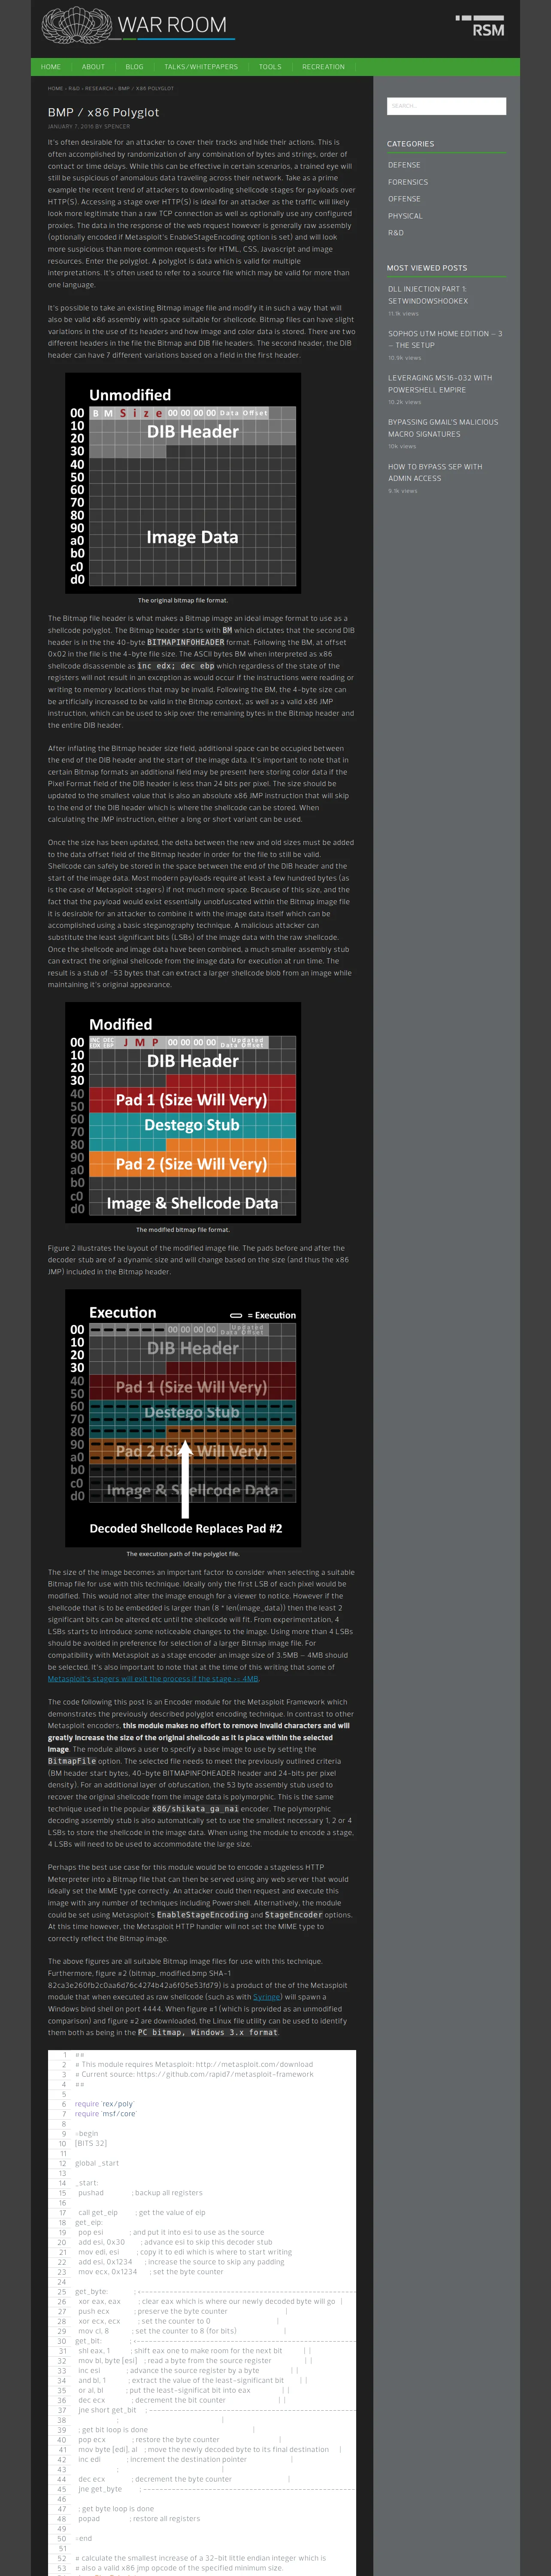Open Bypassing Gmail's Malicious Macro Signatures post
Screen dimensions: 551x2576
click(x=443, y=428)
